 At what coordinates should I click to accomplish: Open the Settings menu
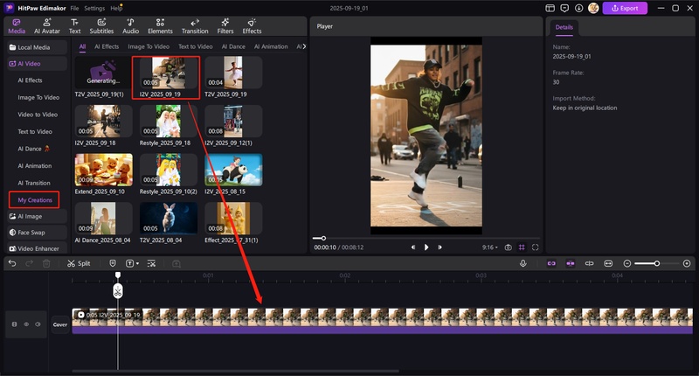94,8
